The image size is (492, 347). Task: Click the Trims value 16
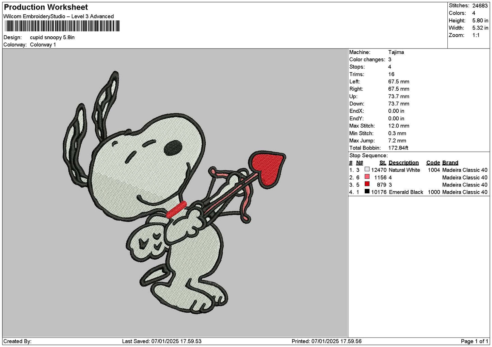tap(391, 74)
